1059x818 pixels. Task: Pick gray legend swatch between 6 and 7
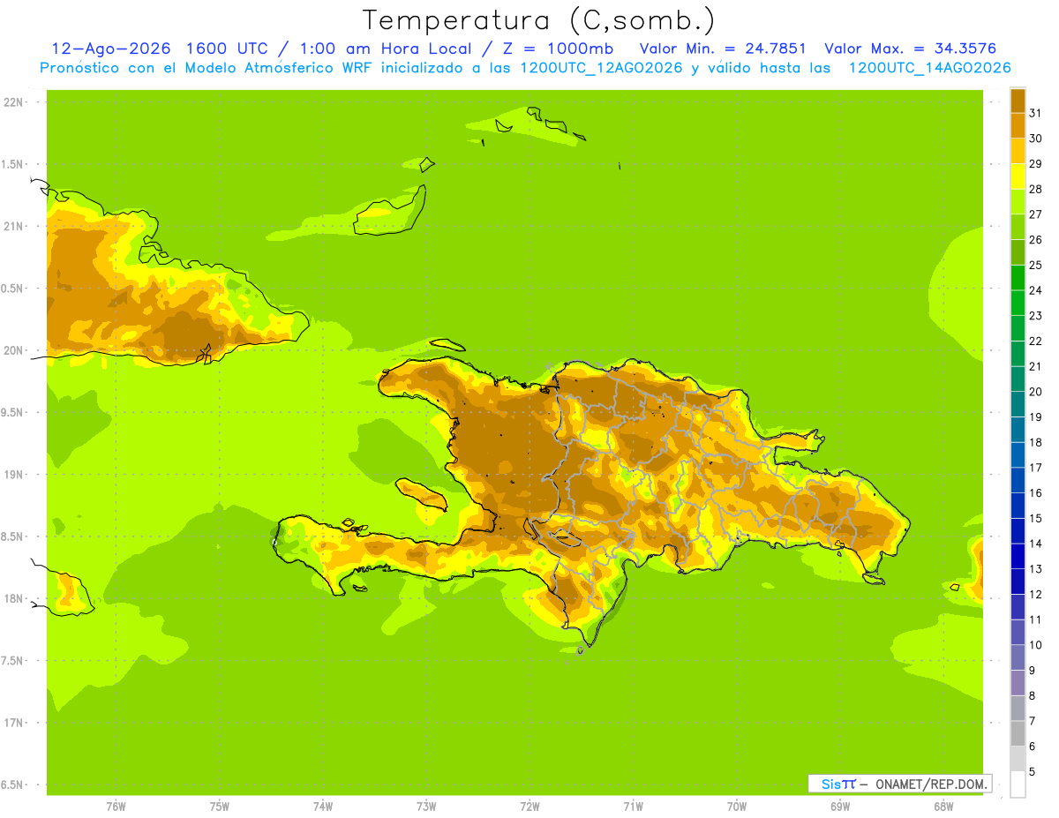pyautogui.click(x=1018, y=733)
